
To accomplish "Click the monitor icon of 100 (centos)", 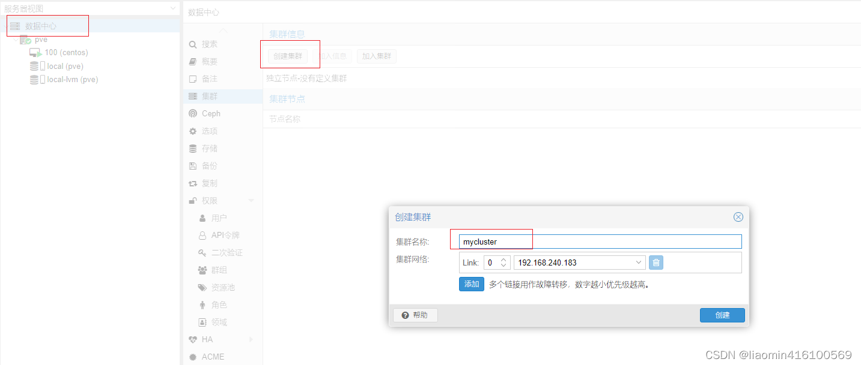I will click(35, 53).
